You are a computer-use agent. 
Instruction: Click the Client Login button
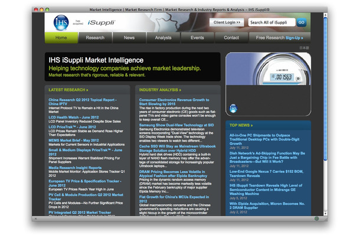tap(227, 22)
